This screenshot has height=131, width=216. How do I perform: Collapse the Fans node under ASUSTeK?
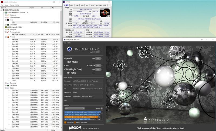[6, 20]
